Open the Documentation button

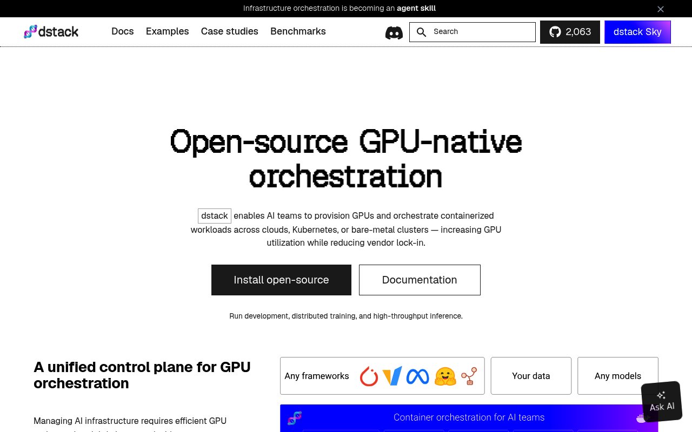click(420, 280)
